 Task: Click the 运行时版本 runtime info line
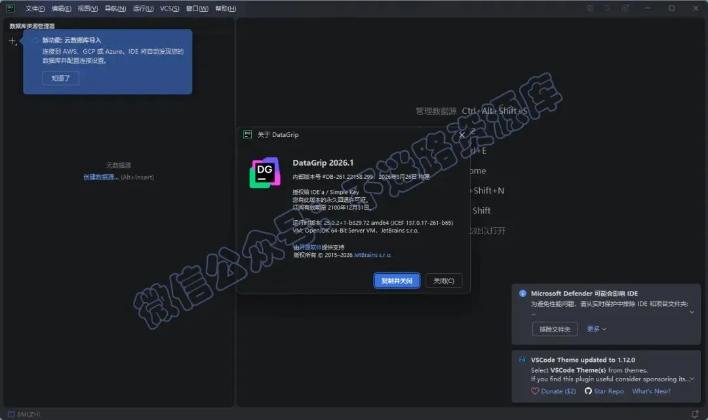(x=372, y=222)
